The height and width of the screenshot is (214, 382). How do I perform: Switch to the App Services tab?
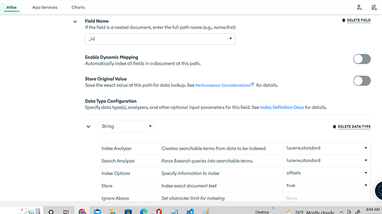(45, 7)
